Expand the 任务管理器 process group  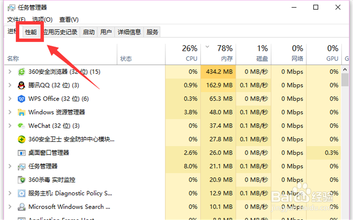(x=10, y=166)
